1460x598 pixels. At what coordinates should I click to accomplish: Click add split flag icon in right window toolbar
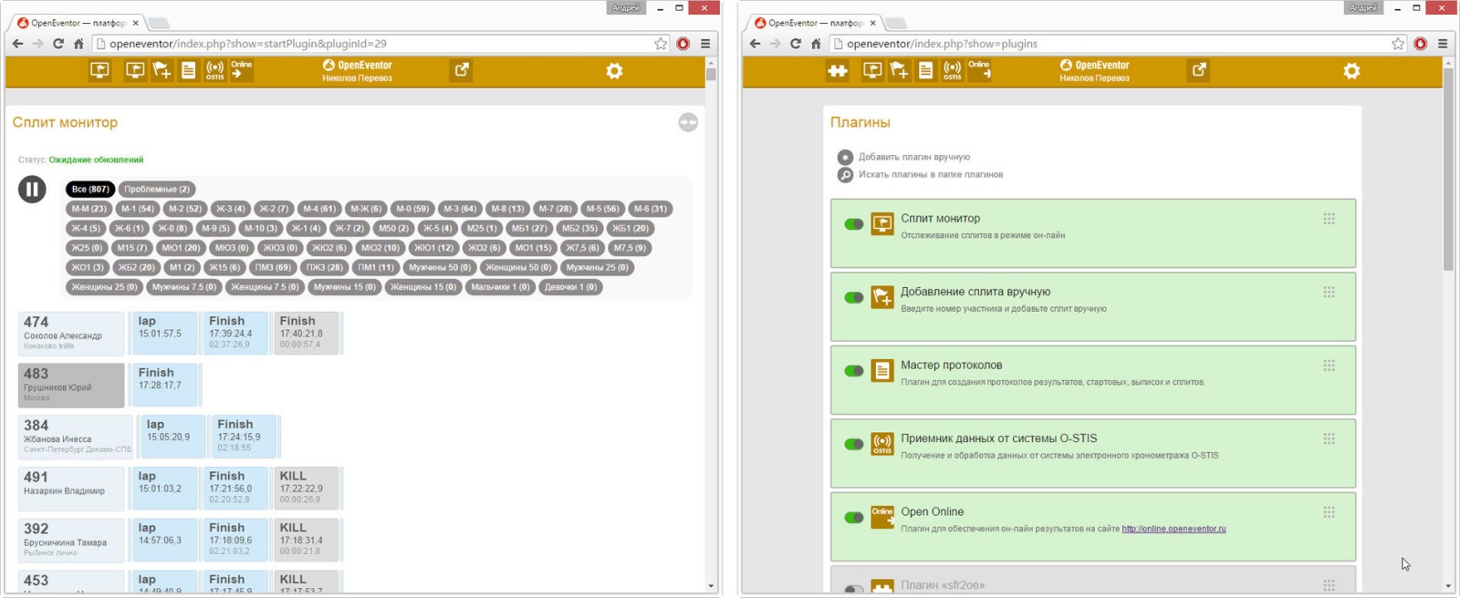point(900,70)
